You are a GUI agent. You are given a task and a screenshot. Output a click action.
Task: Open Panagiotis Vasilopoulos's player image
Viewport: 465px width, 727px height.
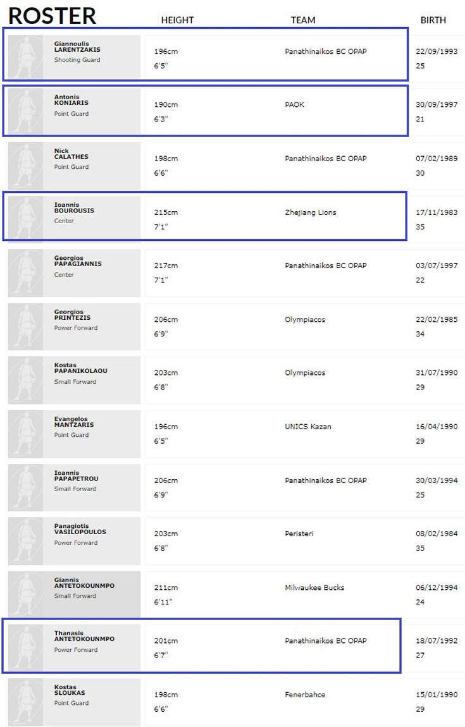pos(25,541)
